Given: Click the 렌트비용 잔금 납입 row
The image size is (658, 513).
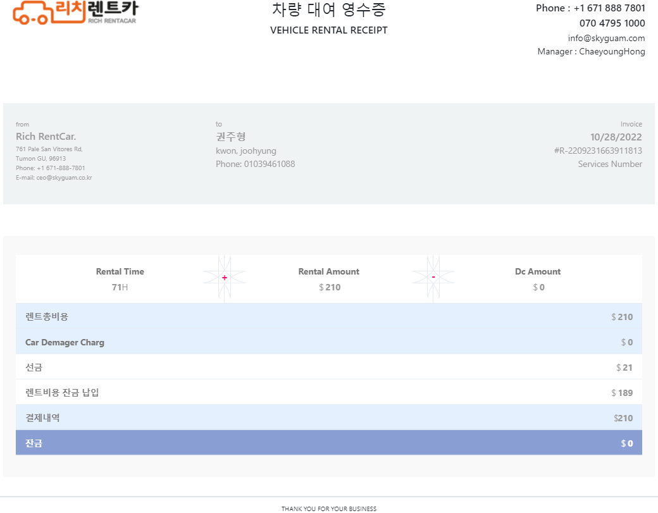Looking at the screenshot, I should point(328,393).
